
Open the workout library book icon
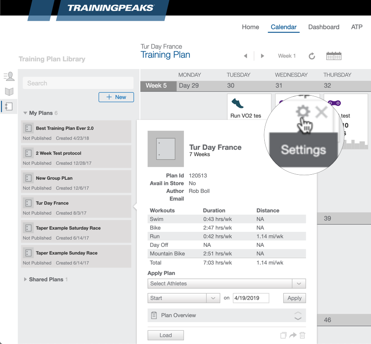9,92
